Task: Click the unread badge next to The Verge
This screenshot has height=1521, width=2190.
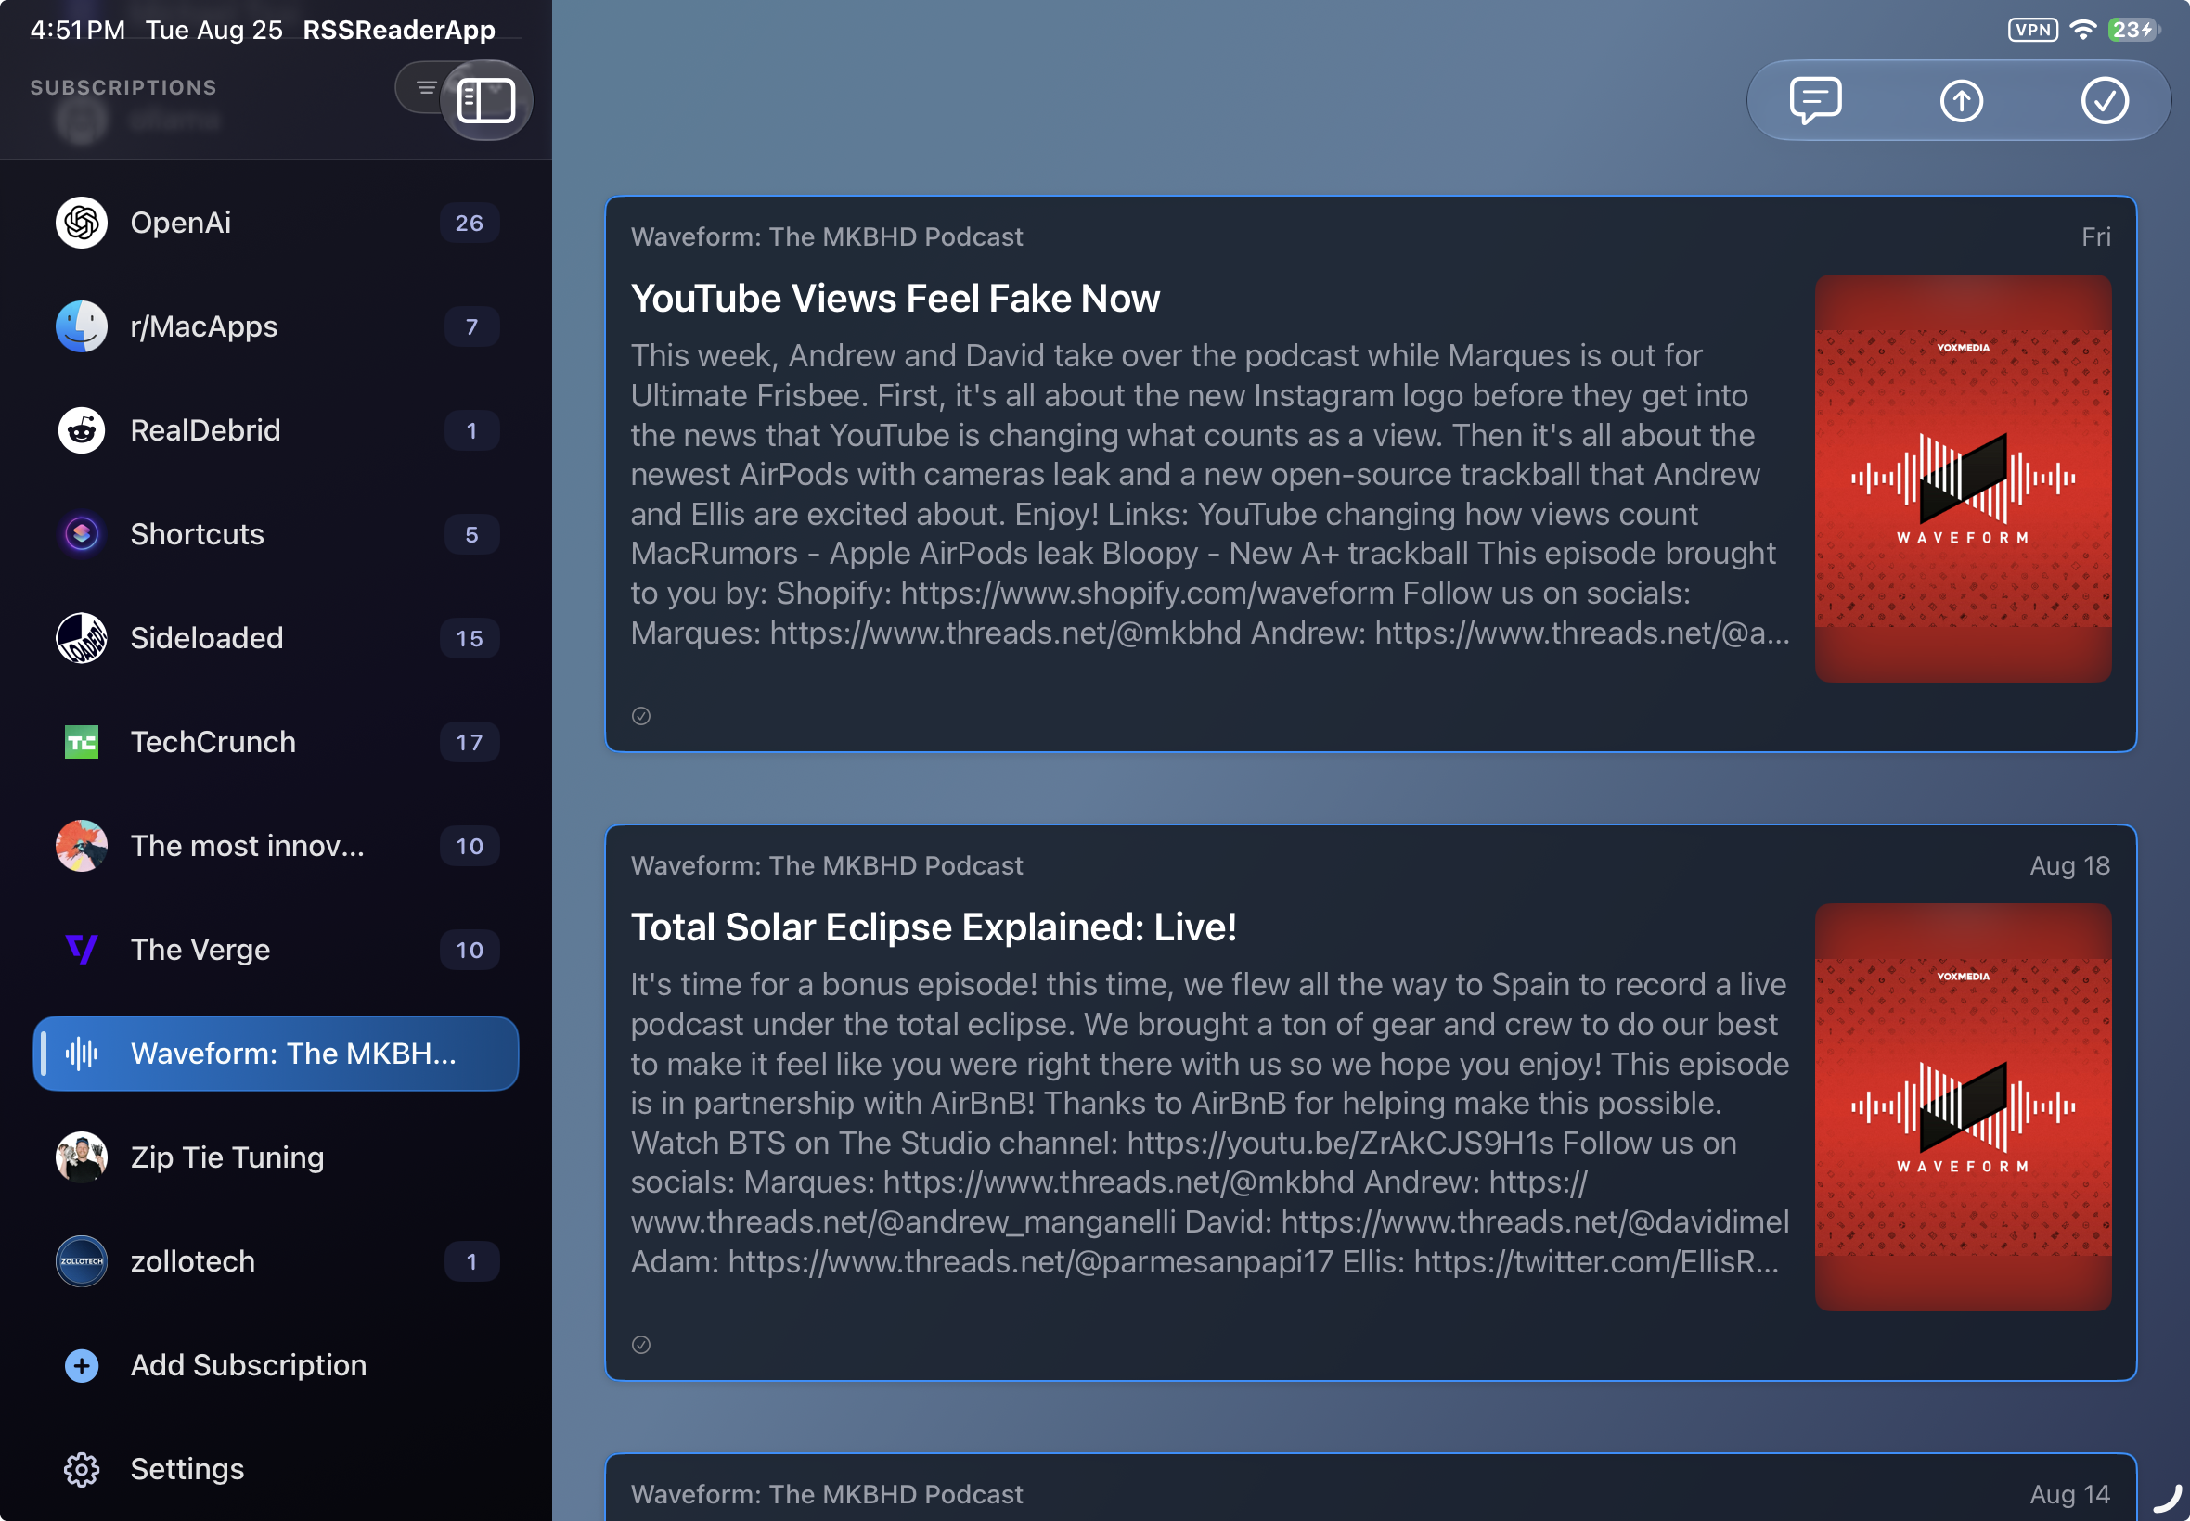Action: (469, 950)
